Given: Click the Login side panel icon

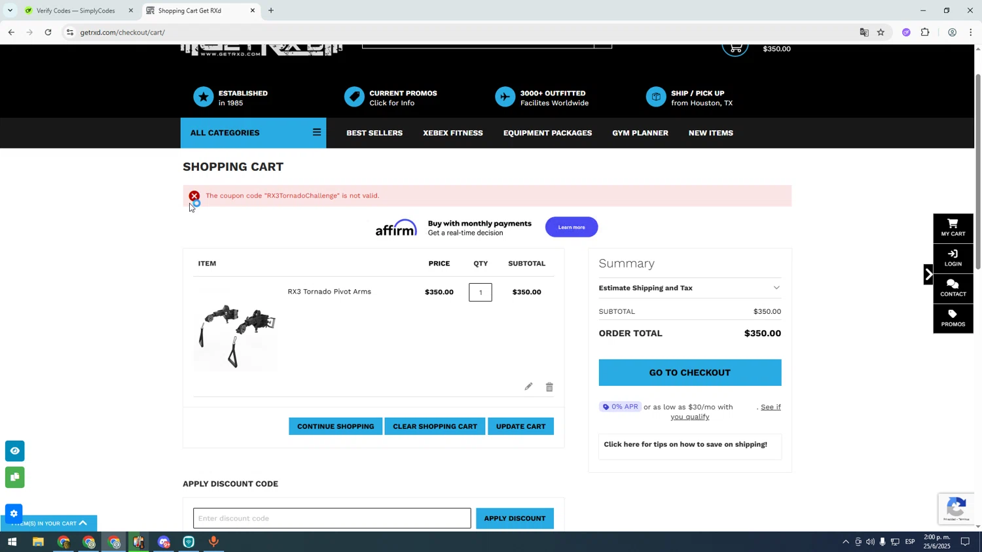Looking at the screenshot, I should click(x=953, y=258).
